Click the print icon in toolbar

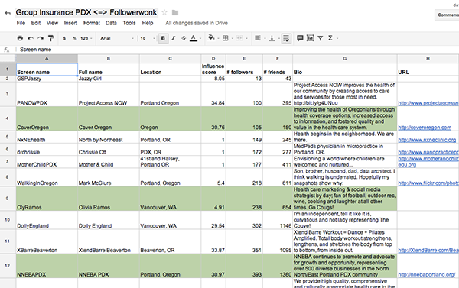20,38
